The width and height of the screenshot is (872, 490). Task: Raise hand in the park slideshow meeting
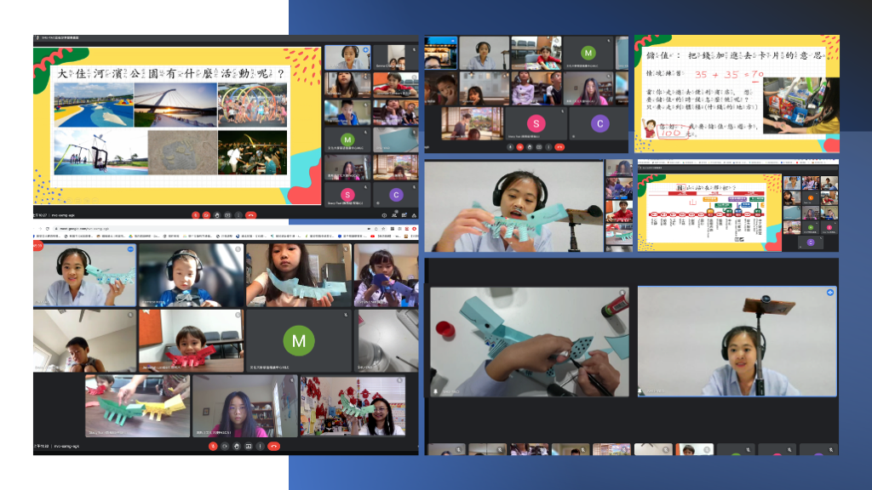(217, 215)
